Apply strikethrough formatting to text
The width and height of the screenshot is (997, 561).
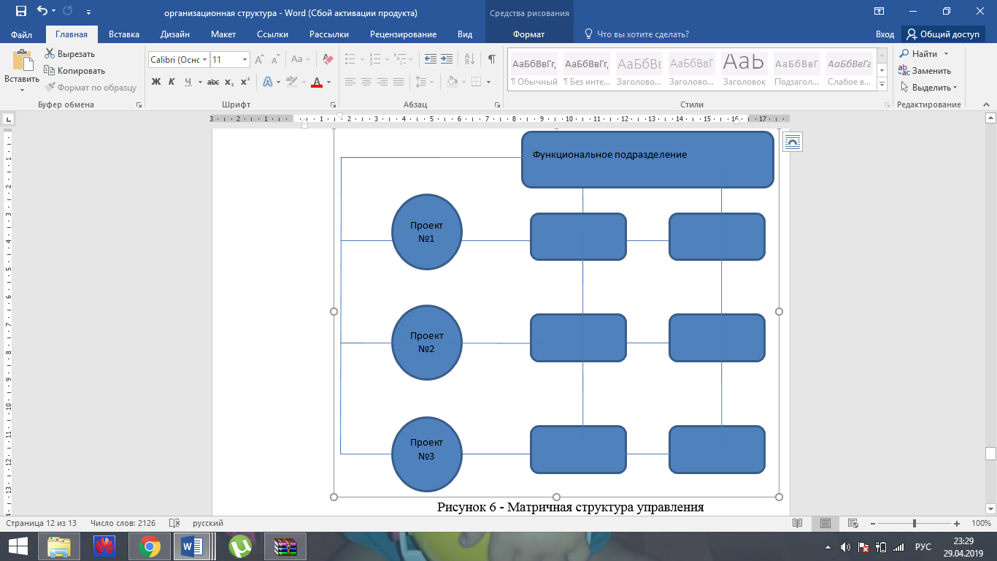(213, 82)
